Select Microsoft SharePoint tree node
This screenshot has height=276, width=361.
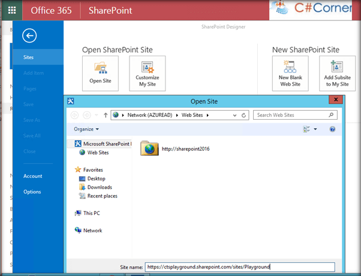point(103,144)
